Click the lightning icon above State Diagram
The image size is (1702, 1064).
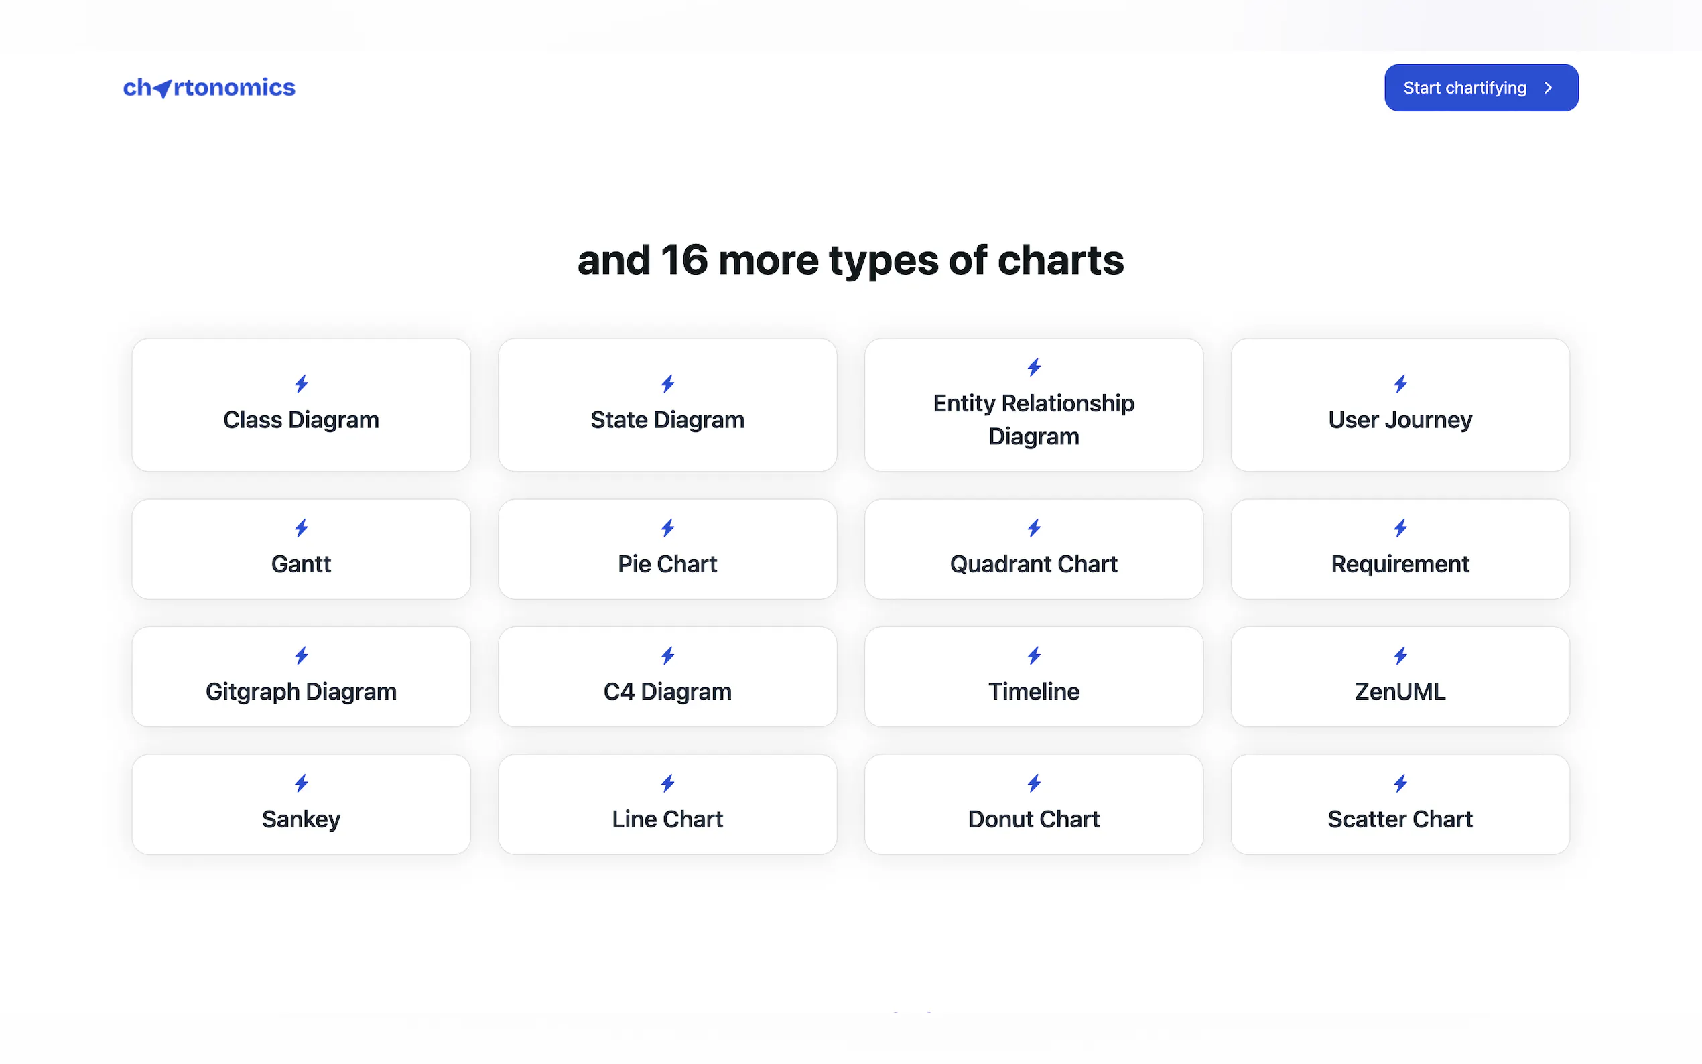click(667, 383)
